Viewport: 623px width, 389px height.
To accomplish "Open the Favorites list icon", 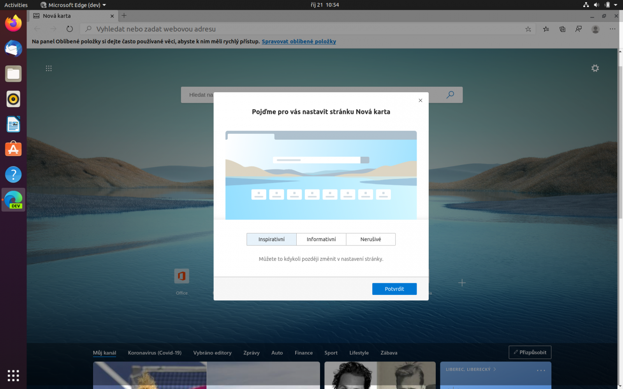I will 546,29.
